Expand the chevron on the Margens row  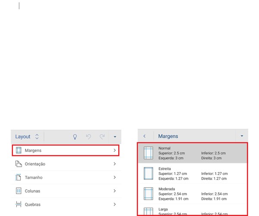[x=115, y=150]
